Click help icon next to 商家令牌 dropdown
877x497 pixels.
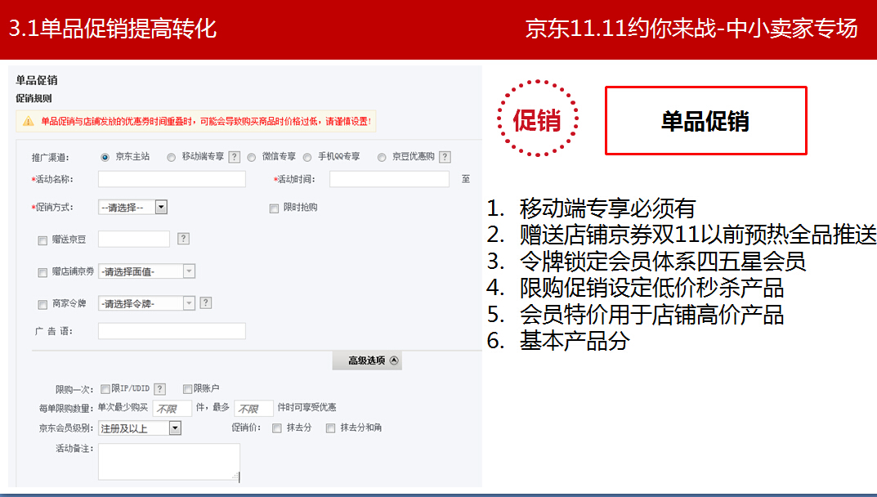(x=206, y=302)
